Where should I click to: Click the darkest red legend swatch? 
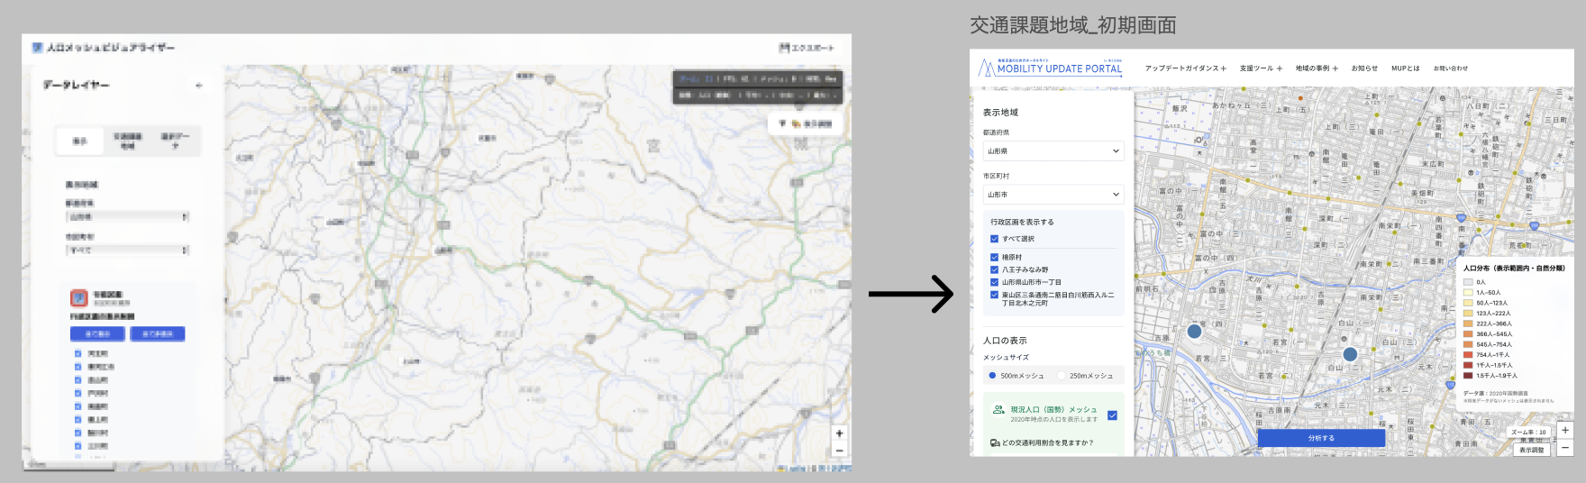point(1468,376)
